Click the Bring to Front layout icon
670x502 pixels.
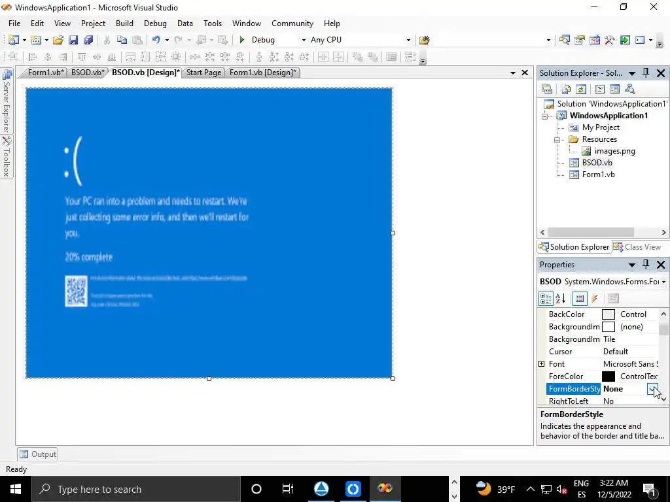357,57
